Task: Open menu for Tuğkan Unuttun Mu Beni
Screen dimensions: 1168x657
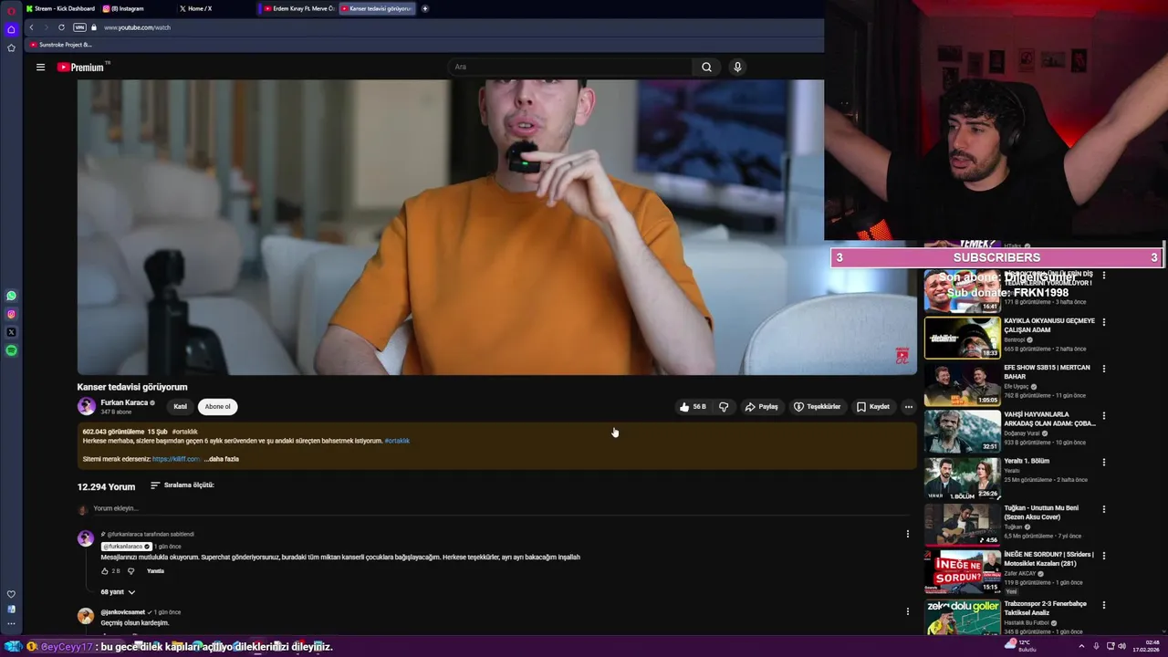Action: click(1104, 509)
